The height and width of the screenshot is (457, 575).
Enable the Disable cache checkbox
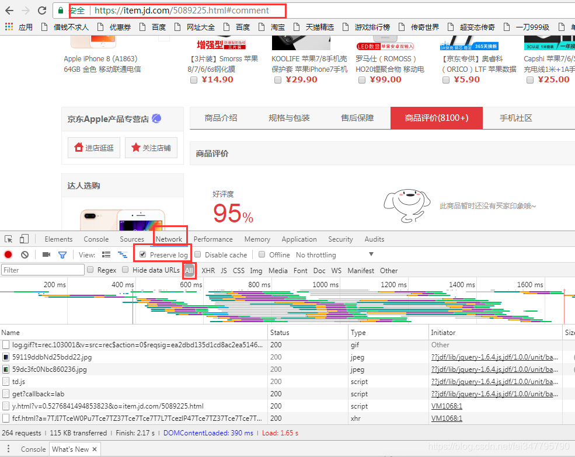(198, 254)
